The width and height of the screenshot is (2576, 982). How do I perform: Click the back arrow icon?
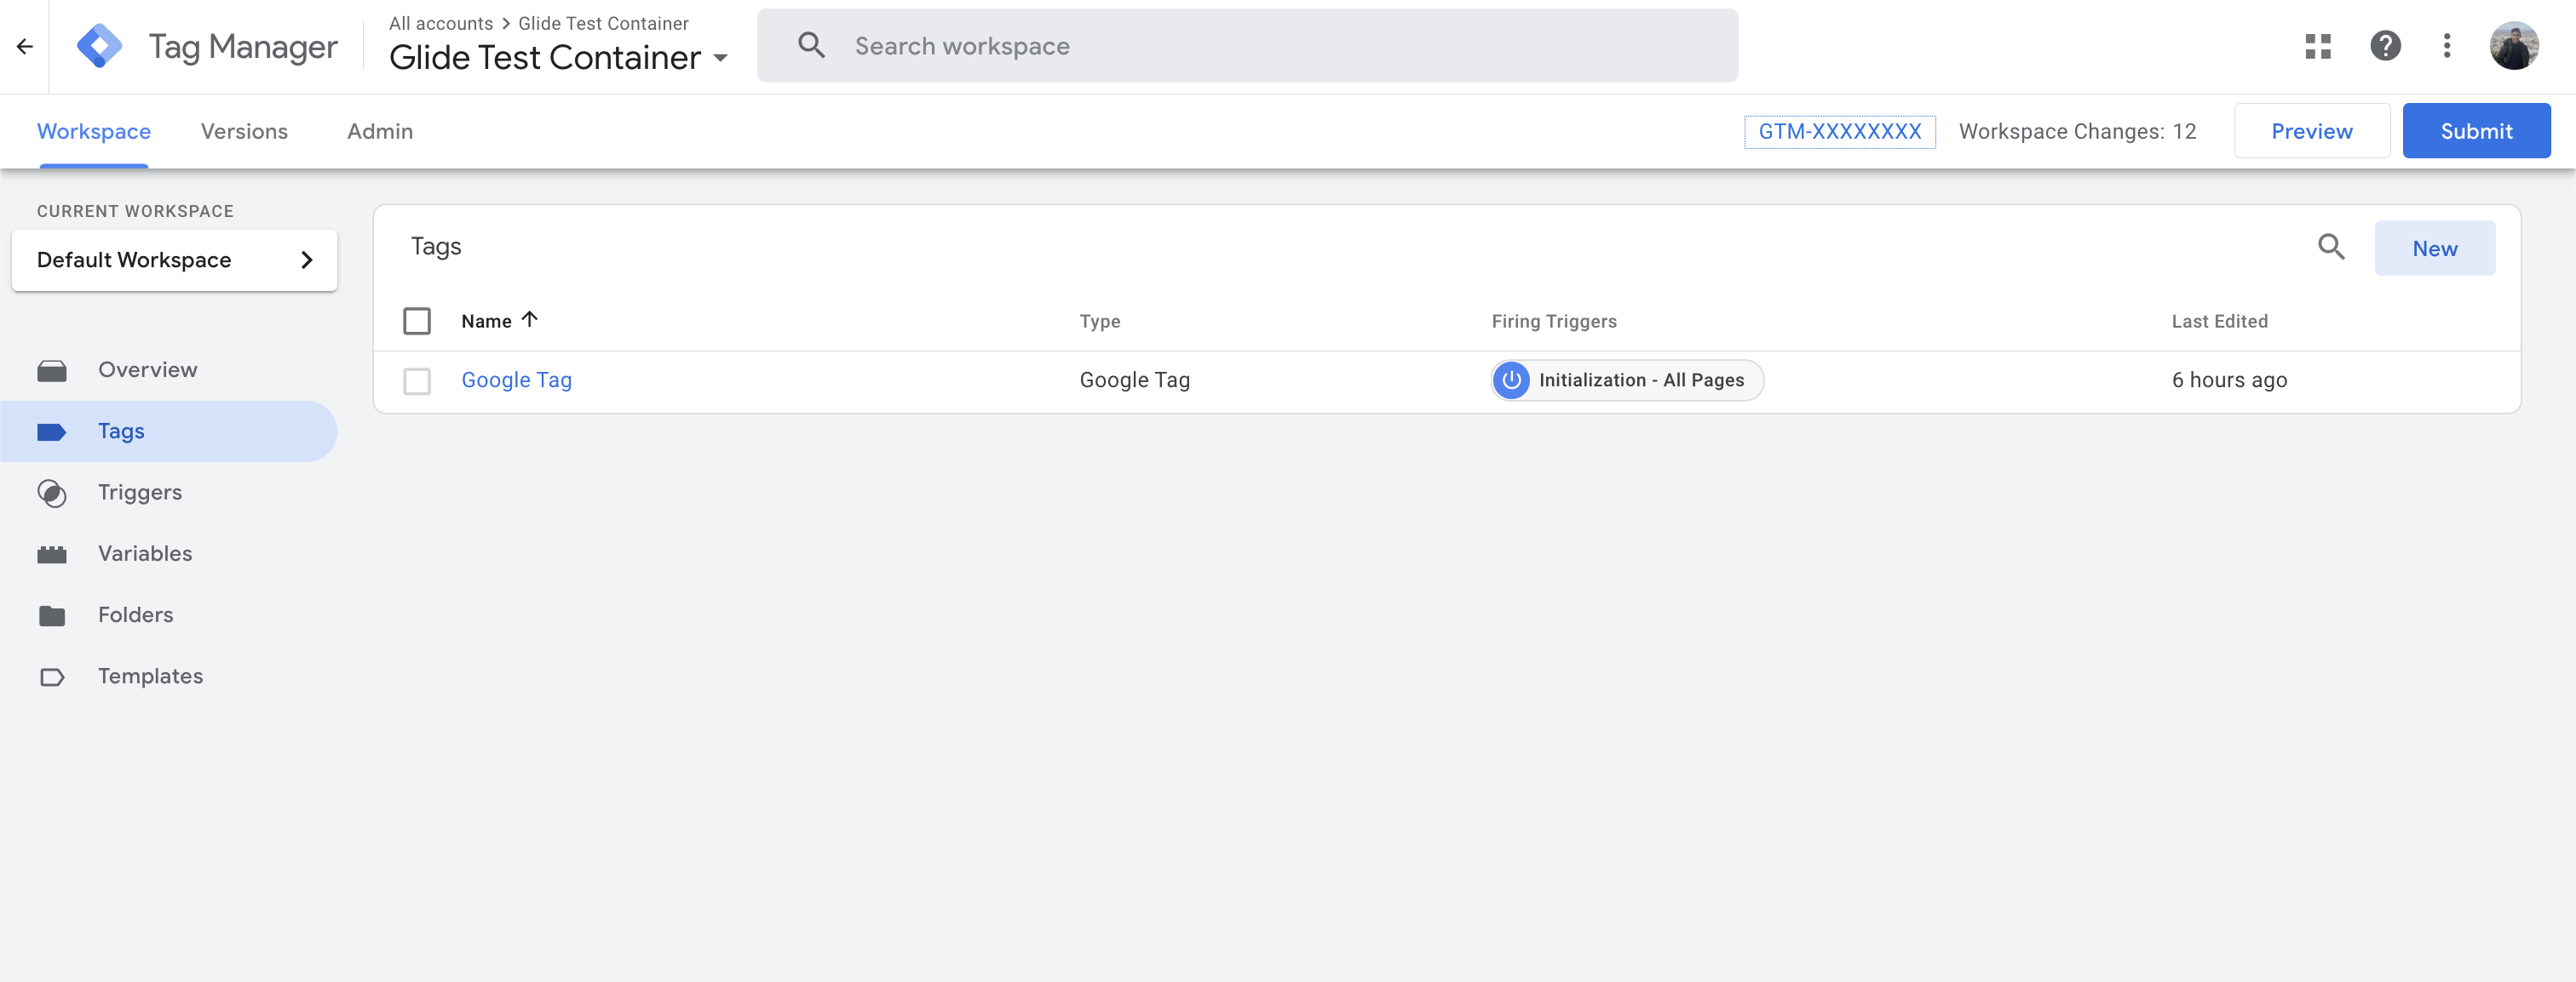pos(25,46)
